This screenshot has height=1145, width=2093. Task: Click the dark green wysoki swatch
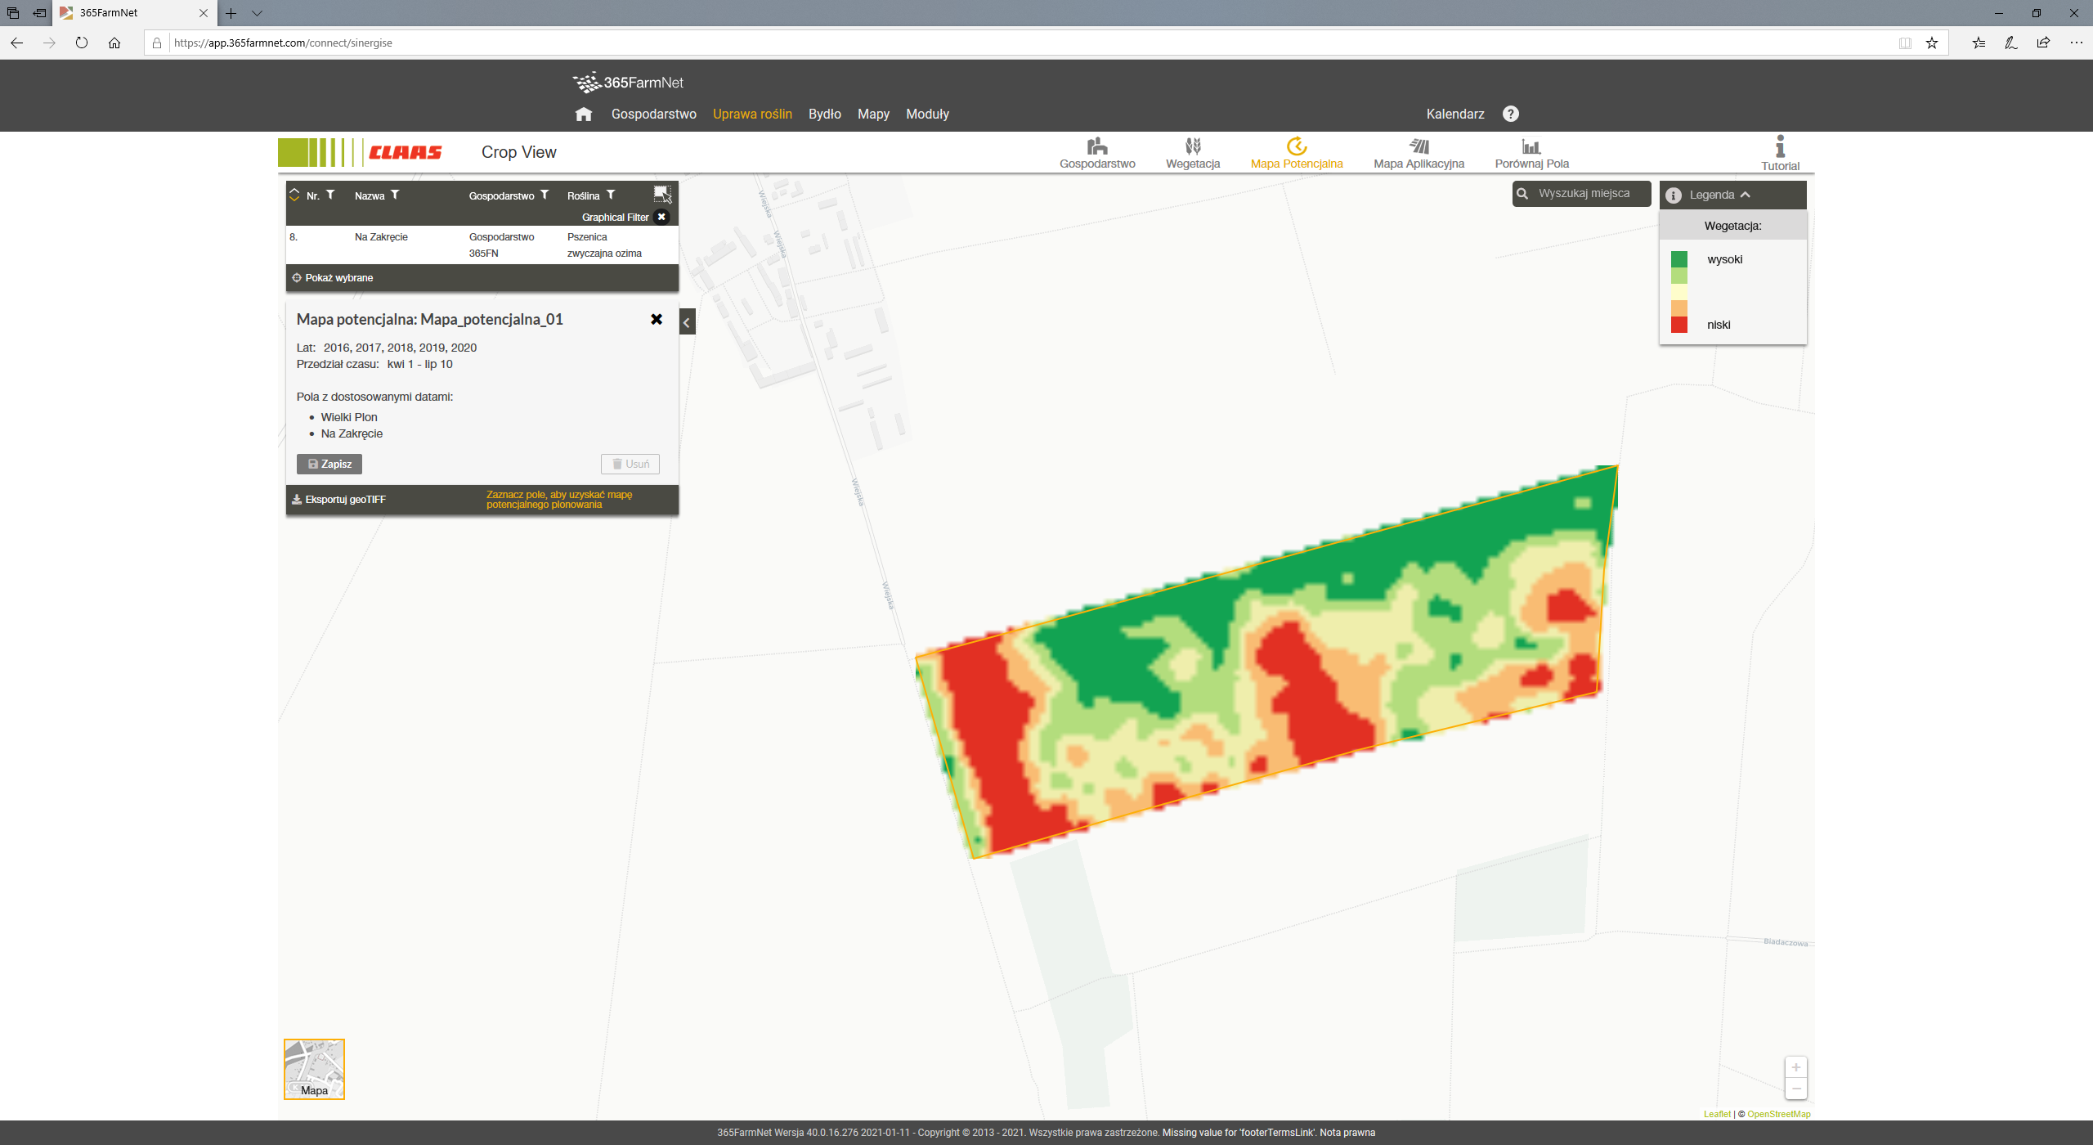click(x=1679, y=259)
